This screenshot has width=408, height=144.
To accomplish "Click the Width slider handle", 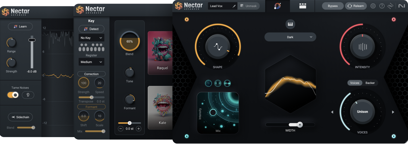I will pos(300,125).
